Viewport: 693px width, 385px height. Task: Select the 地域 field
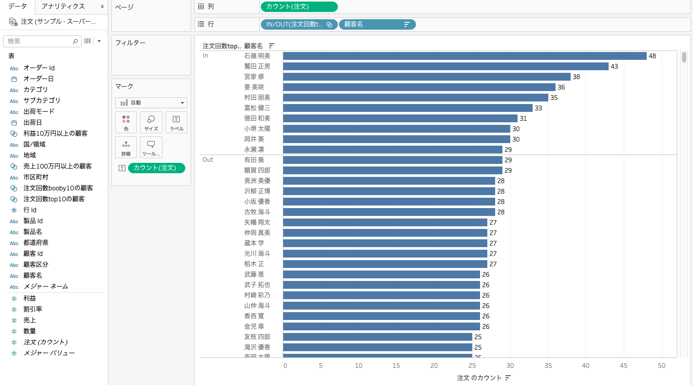[30, 156]
